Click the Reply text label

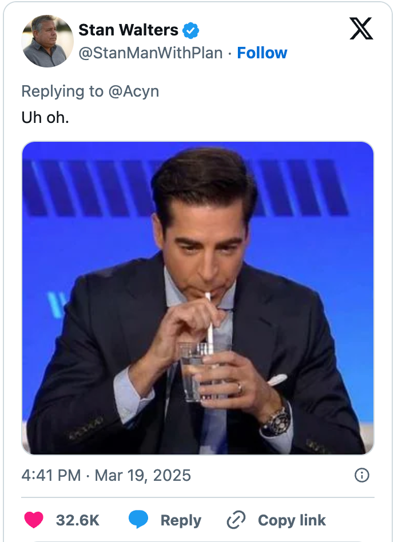pyautogui.click(x=180, y=520)
